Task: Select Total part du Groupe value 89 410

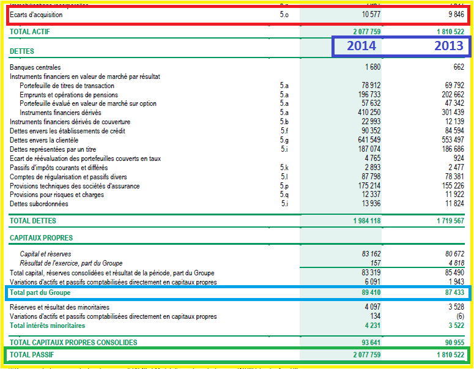Action: pyautogui.click(x=371, y=293)
